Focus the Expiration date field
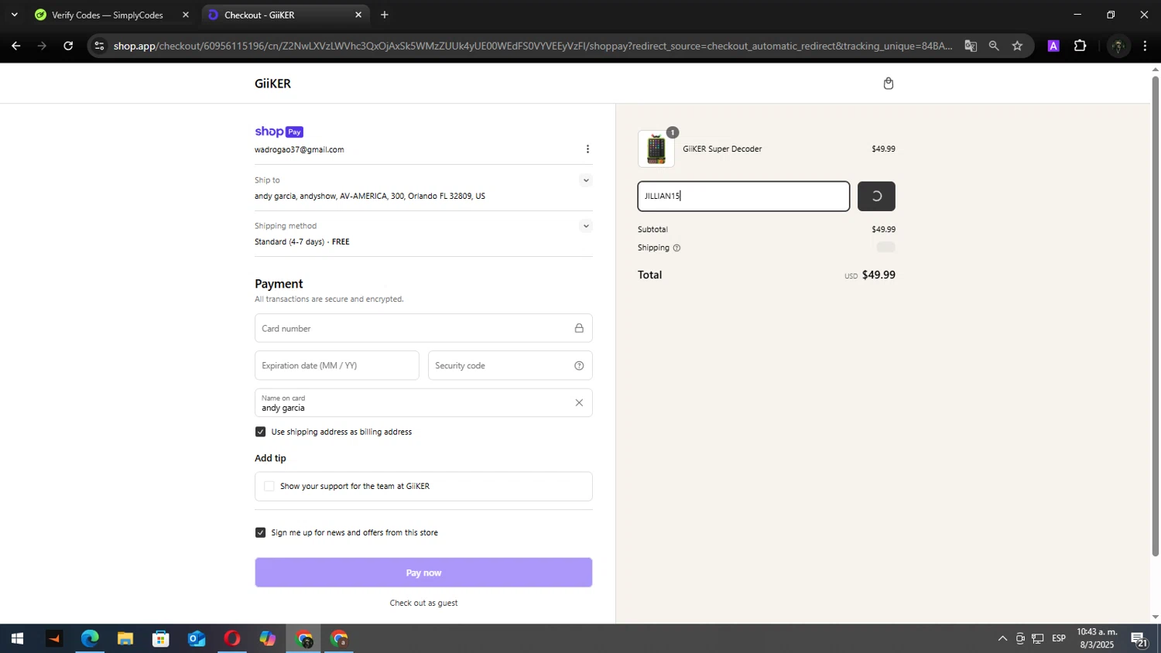Screen dimensions: 1161x653 (337, 366)
